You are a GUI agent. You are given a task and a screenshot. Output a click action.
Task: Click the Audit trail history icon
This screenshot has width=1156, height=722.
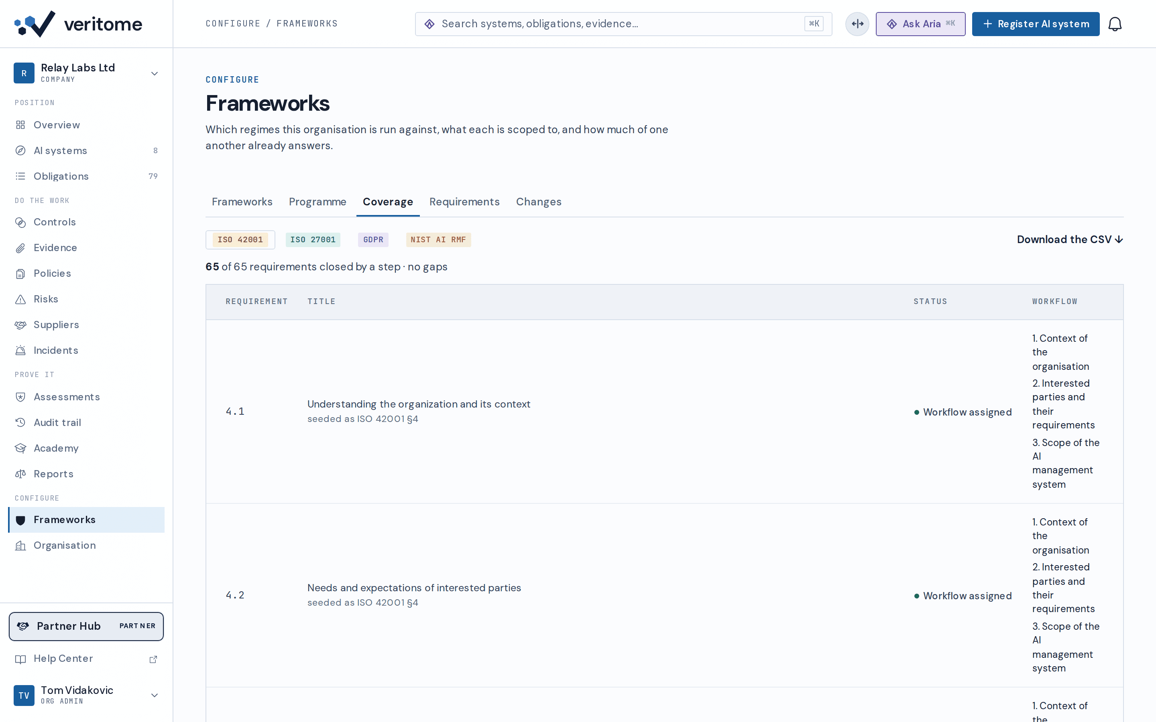click(x=20, y=423)
